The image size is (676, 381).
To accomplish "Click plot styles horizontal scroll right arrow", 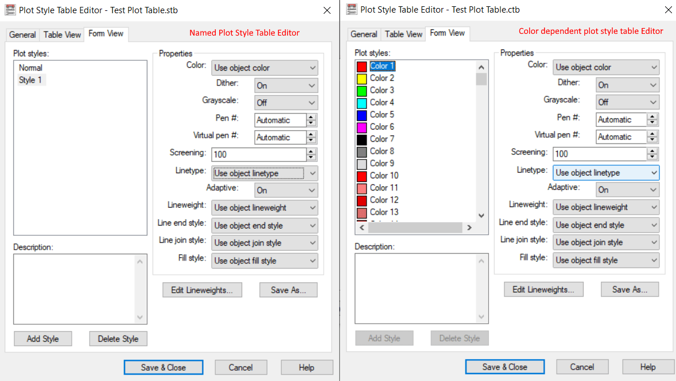I will pyautogui.click(x=469, y=228).
